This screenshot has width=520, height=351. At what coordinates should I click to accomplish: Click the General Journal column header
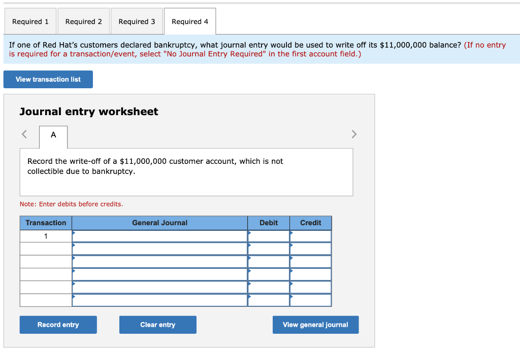(x=160, y=223)
